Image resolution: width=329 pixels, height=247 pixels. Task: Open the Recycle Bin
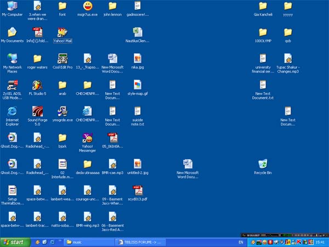pos(263,167)
